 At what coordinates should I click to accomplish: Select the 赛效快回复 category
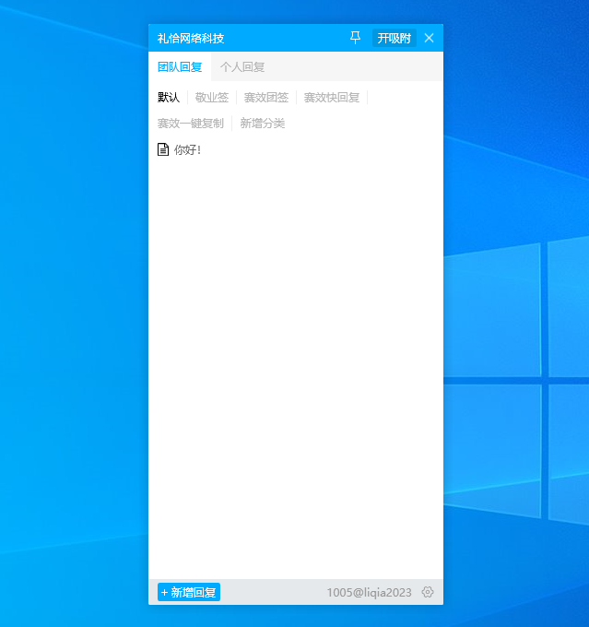tap(332, 97)
